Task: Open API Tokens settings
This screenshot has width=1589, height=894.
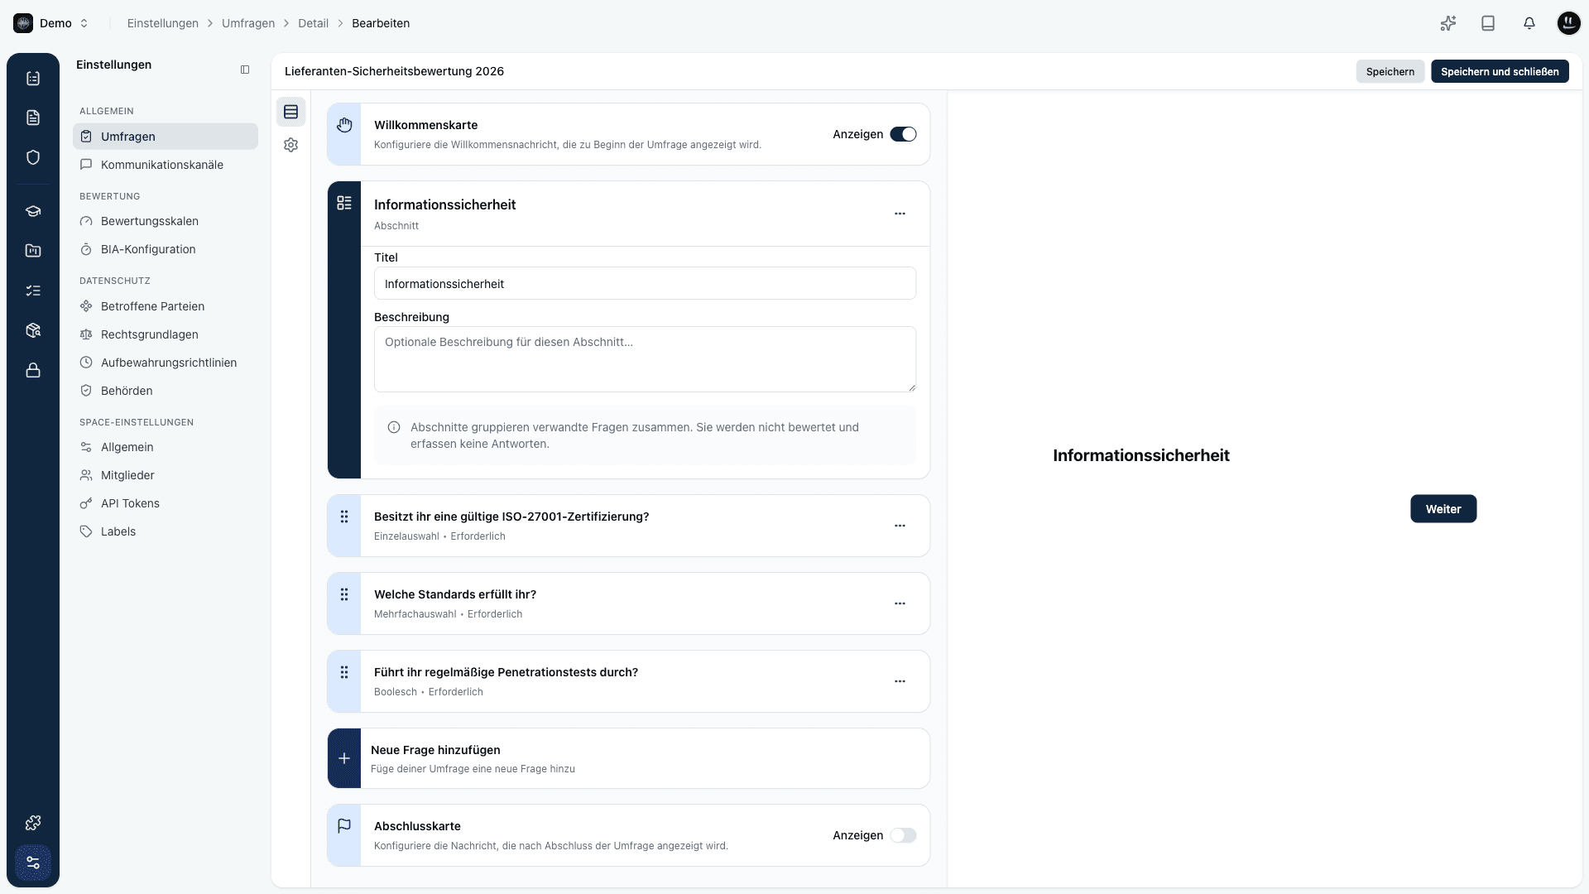Action: [x=166, y=503]
